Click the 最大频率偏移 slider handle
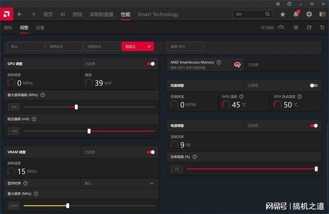 tap(76, 107)
